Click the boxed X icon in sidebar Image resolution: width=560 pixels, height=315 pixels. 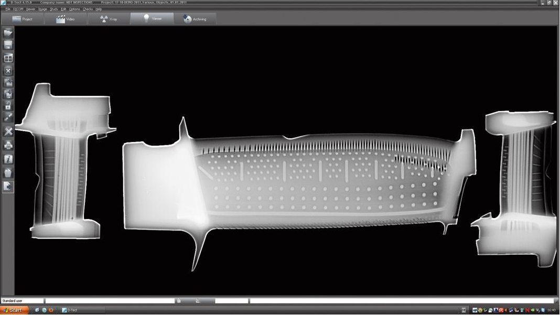pyautogui.click(x=8, y=71)
